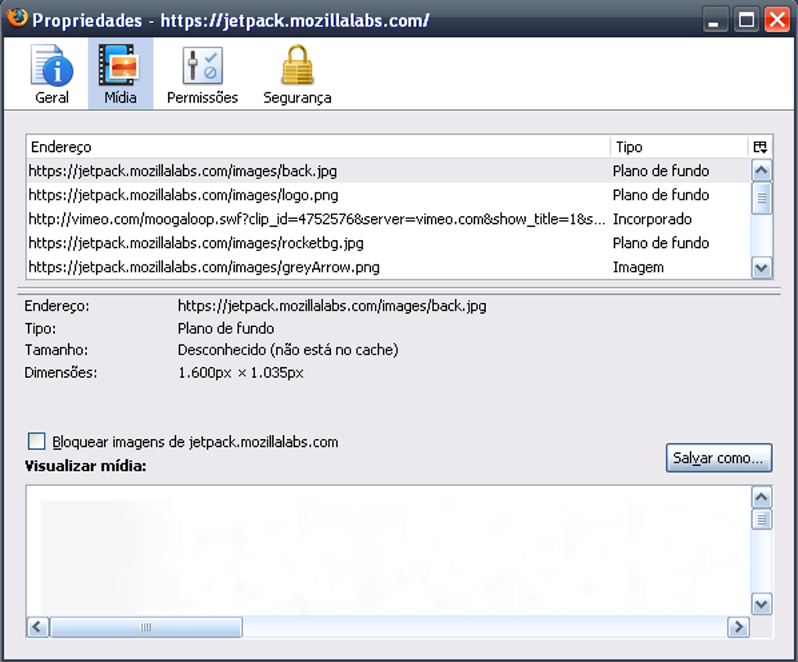Click the left arrow of the preview scrollbar

[x=37, y=627]
